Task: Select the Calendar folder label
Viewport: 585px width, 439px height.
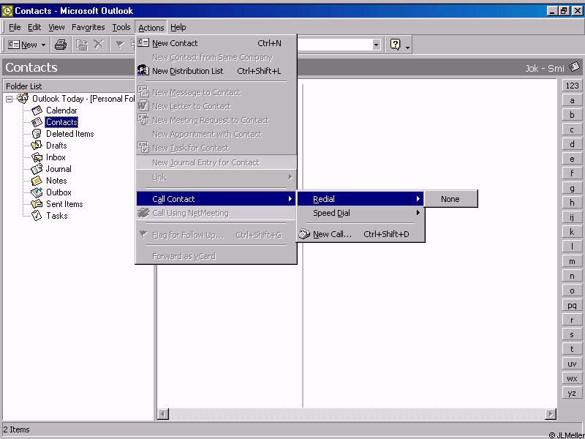Action: coord(61,110)
